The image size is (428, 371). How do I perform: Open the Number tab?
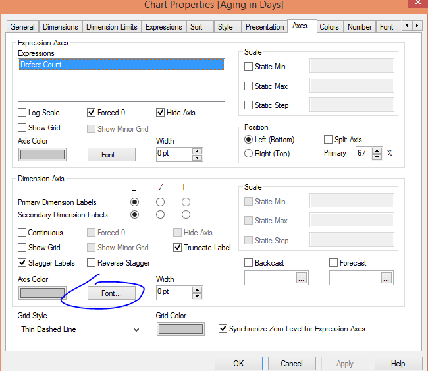pos(360,27)
